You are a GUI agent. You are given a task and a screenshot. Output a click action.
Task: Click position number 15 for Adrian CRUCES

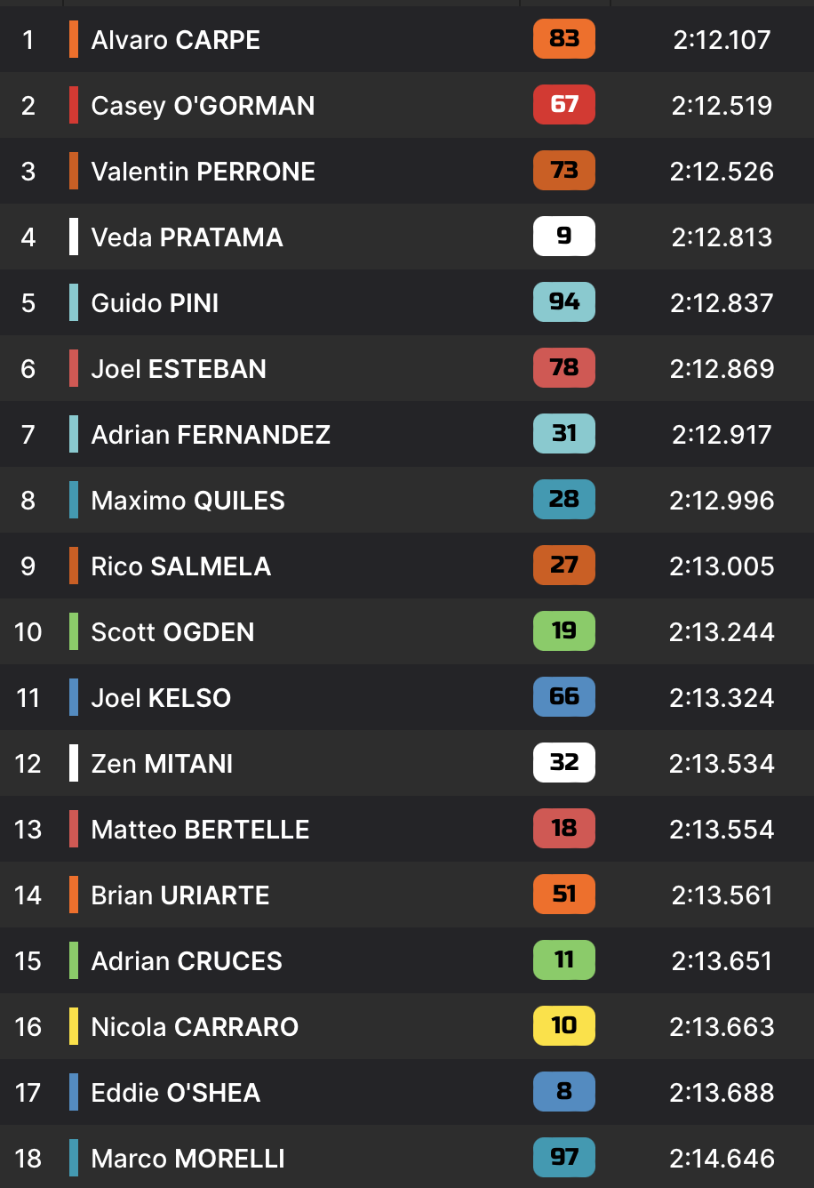pyautogui.click(x=28, y=961)
